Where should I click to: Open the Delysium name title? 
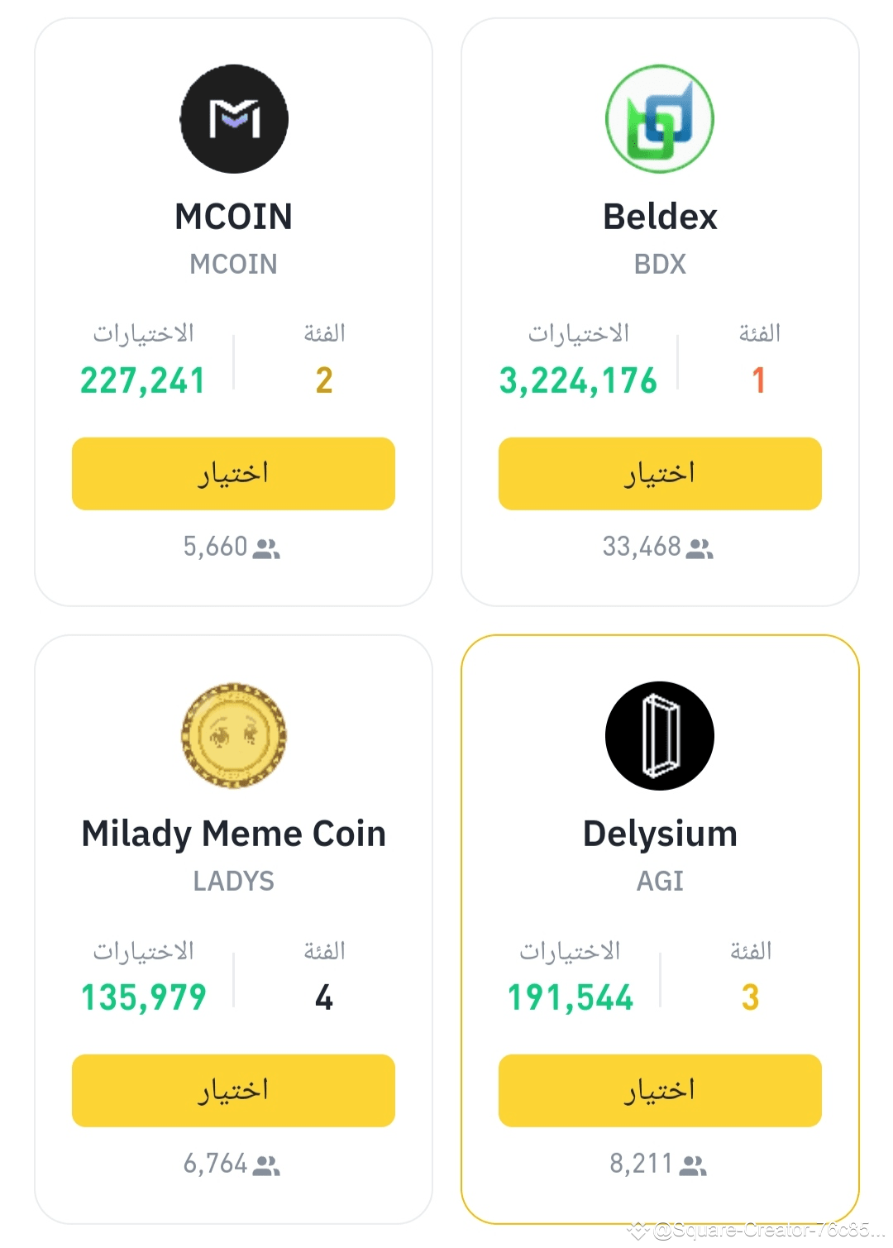coord(660,834)
